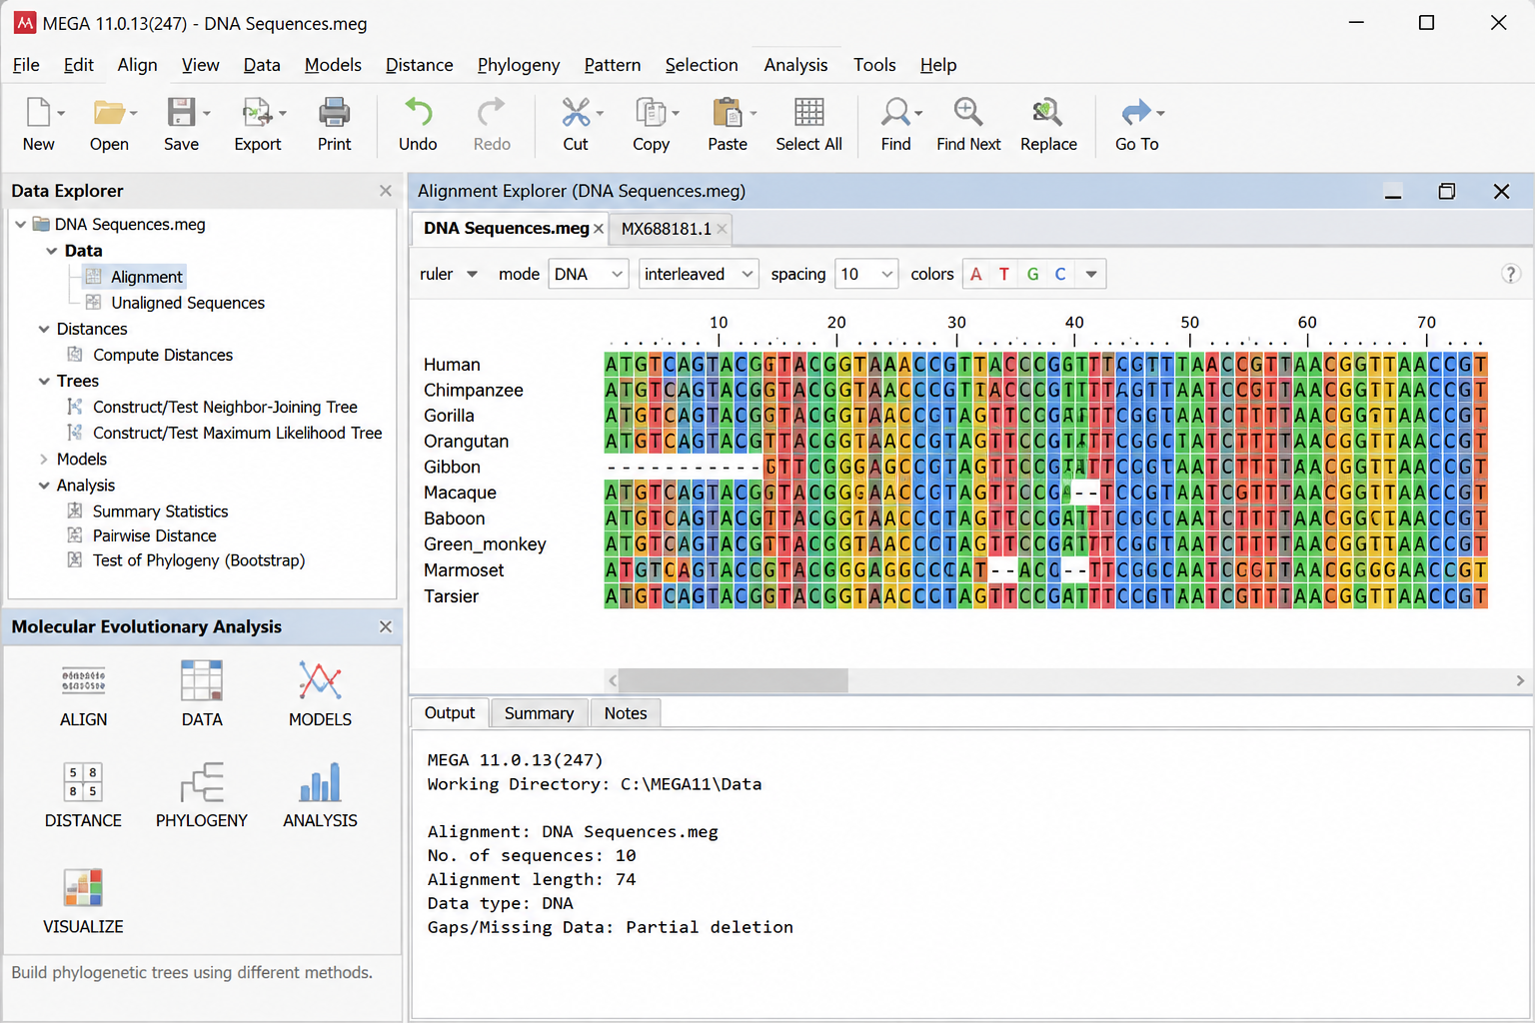This screenshot has height=1023, width=1535.
Task: Click the blue C color swatch
Action: click(x=1060, y=274)
